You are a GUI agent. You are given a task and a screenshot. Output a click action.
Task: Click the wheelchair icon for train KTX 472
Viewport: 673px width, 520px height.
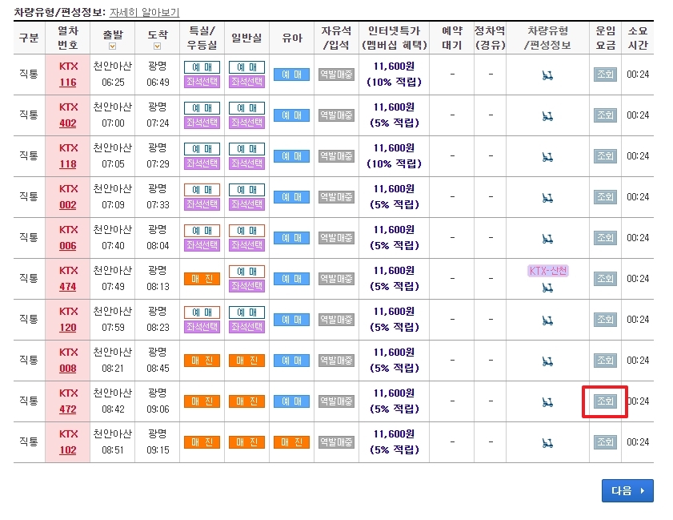click(547, 401)
